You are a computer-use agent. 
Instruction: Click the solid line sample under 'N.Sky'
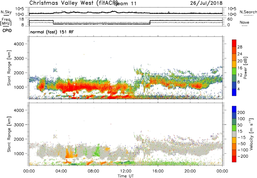coord(6,15)
